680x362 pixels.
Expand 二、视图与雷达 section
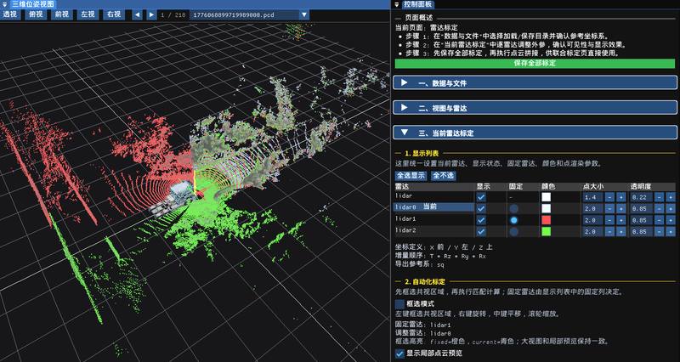(x=535, y=108)
